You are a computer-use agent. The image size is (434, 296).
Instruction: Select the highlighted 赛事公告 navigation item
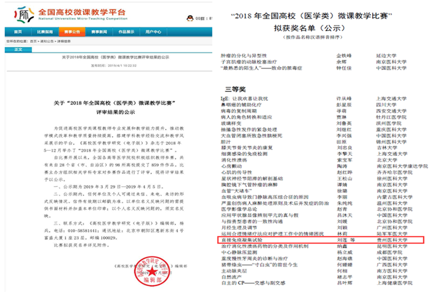click(x=72, y=32)
